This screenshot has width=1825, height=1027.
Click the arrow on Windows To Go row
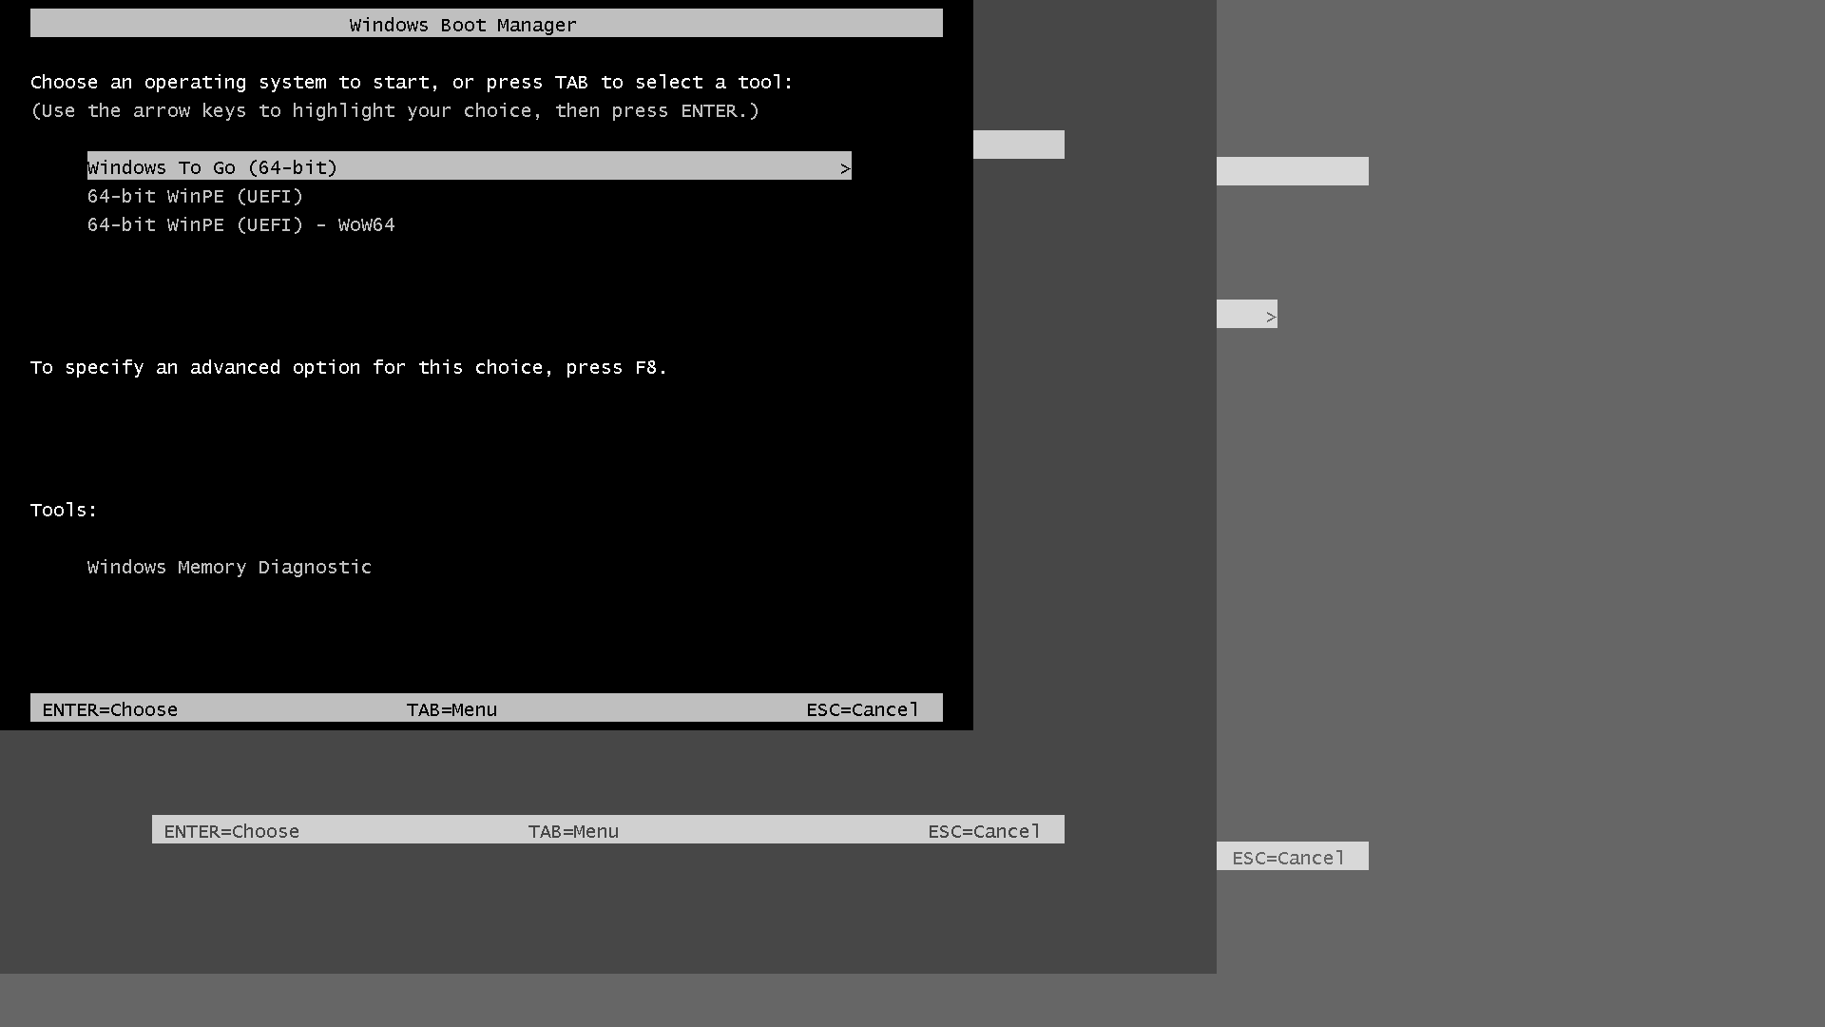coord(844,168)
